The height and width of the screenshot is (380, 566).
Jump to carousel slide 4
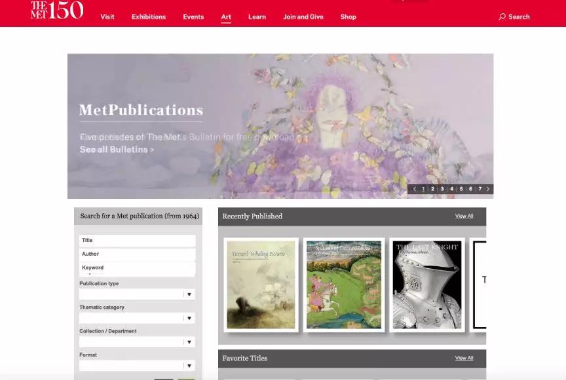[451, 189]
